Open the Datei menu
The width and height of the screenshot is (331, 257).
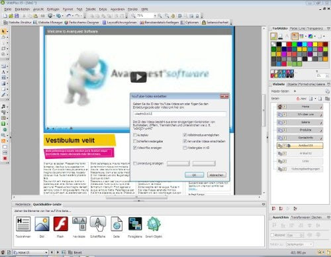click(x=8, y=9)
